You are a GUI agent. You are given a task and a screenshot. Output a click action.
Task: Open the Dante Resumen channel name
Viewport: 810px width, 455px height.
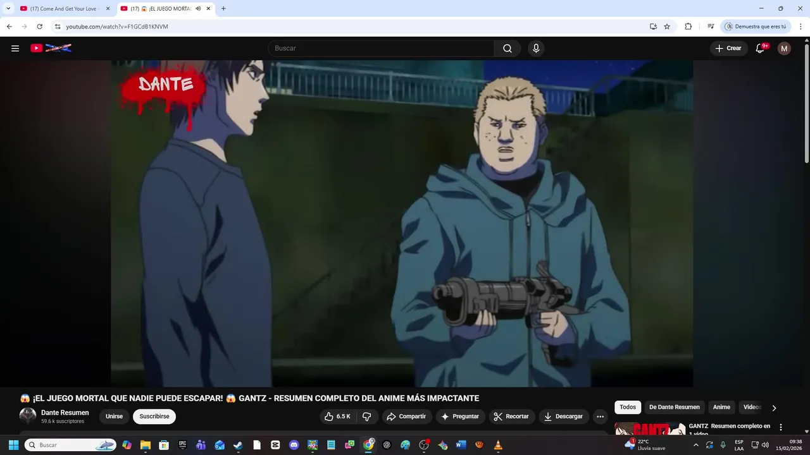[65, 413]
